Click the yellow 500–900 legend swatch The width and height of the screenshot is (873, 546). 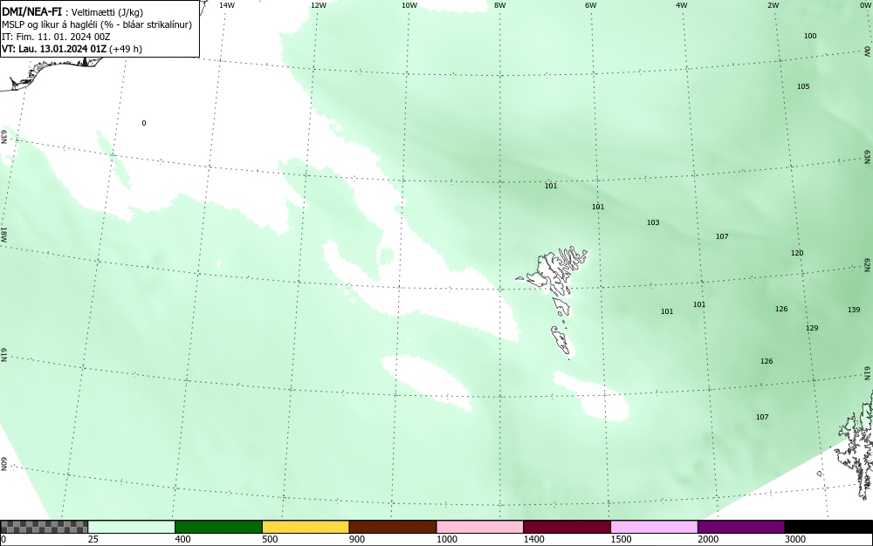[306, 527]
